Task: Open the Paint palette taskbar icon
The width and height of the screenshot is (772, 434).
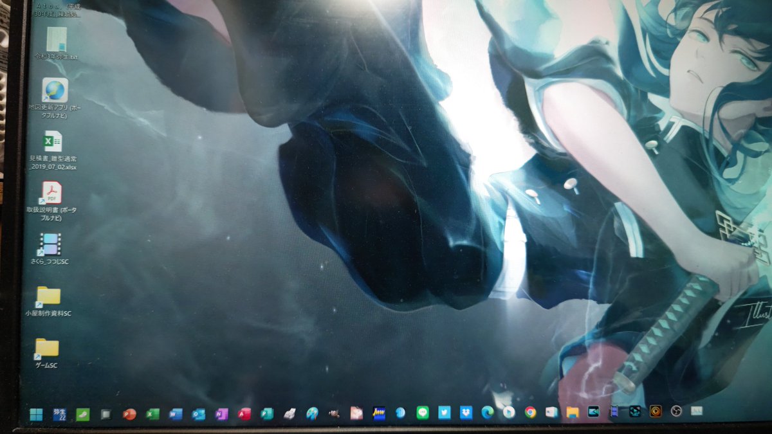Action: point(312,413)
